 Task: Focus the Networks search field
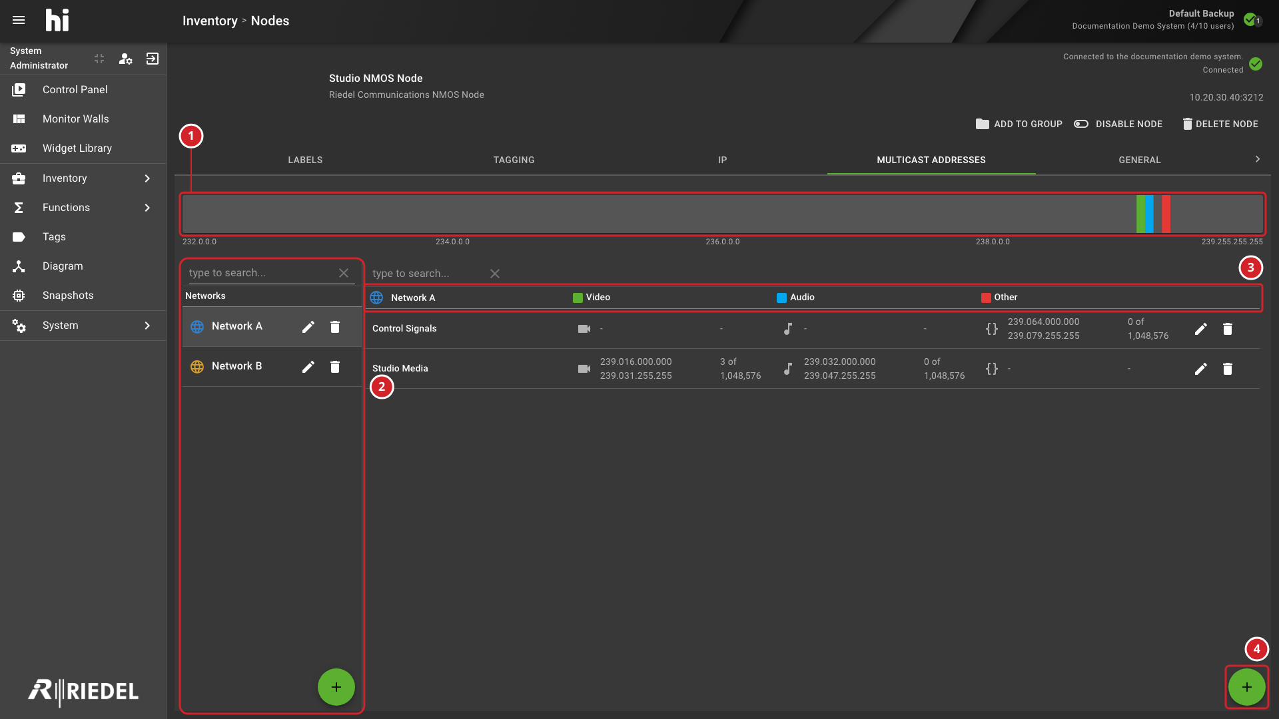tap(260, 273)
